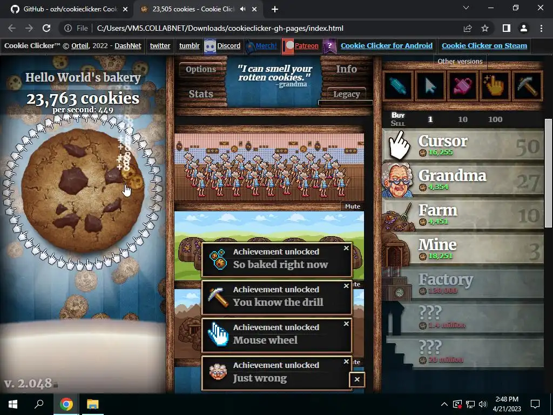Set purchase amount to 100
Image resolution: width=553 pixels, height=415 pixels.
[495, 119]
